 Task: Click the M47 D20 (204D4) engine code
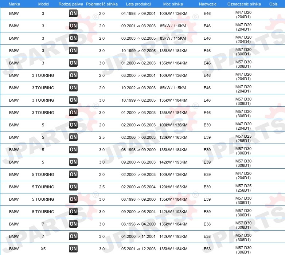tap(243, 39)
